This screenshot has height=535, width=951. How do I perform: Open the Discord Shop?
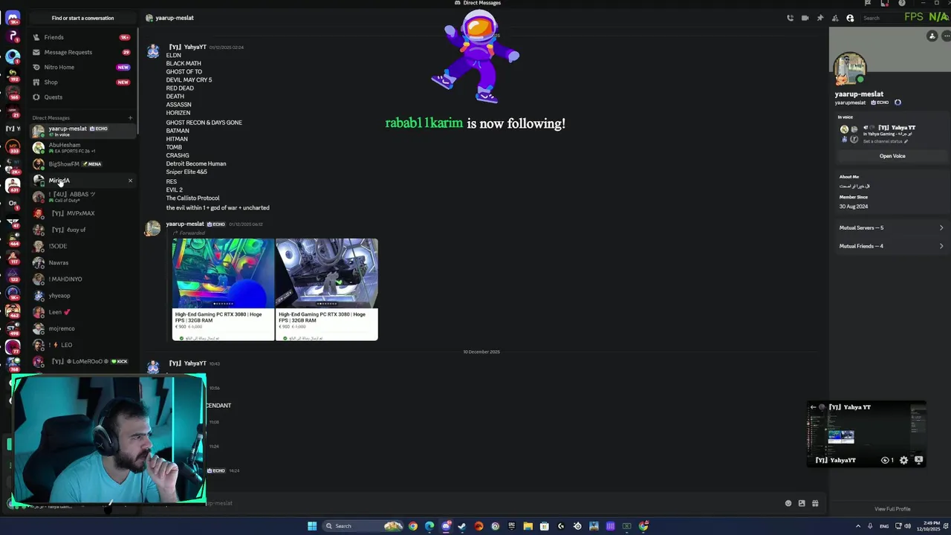click(x=82, y=82)
